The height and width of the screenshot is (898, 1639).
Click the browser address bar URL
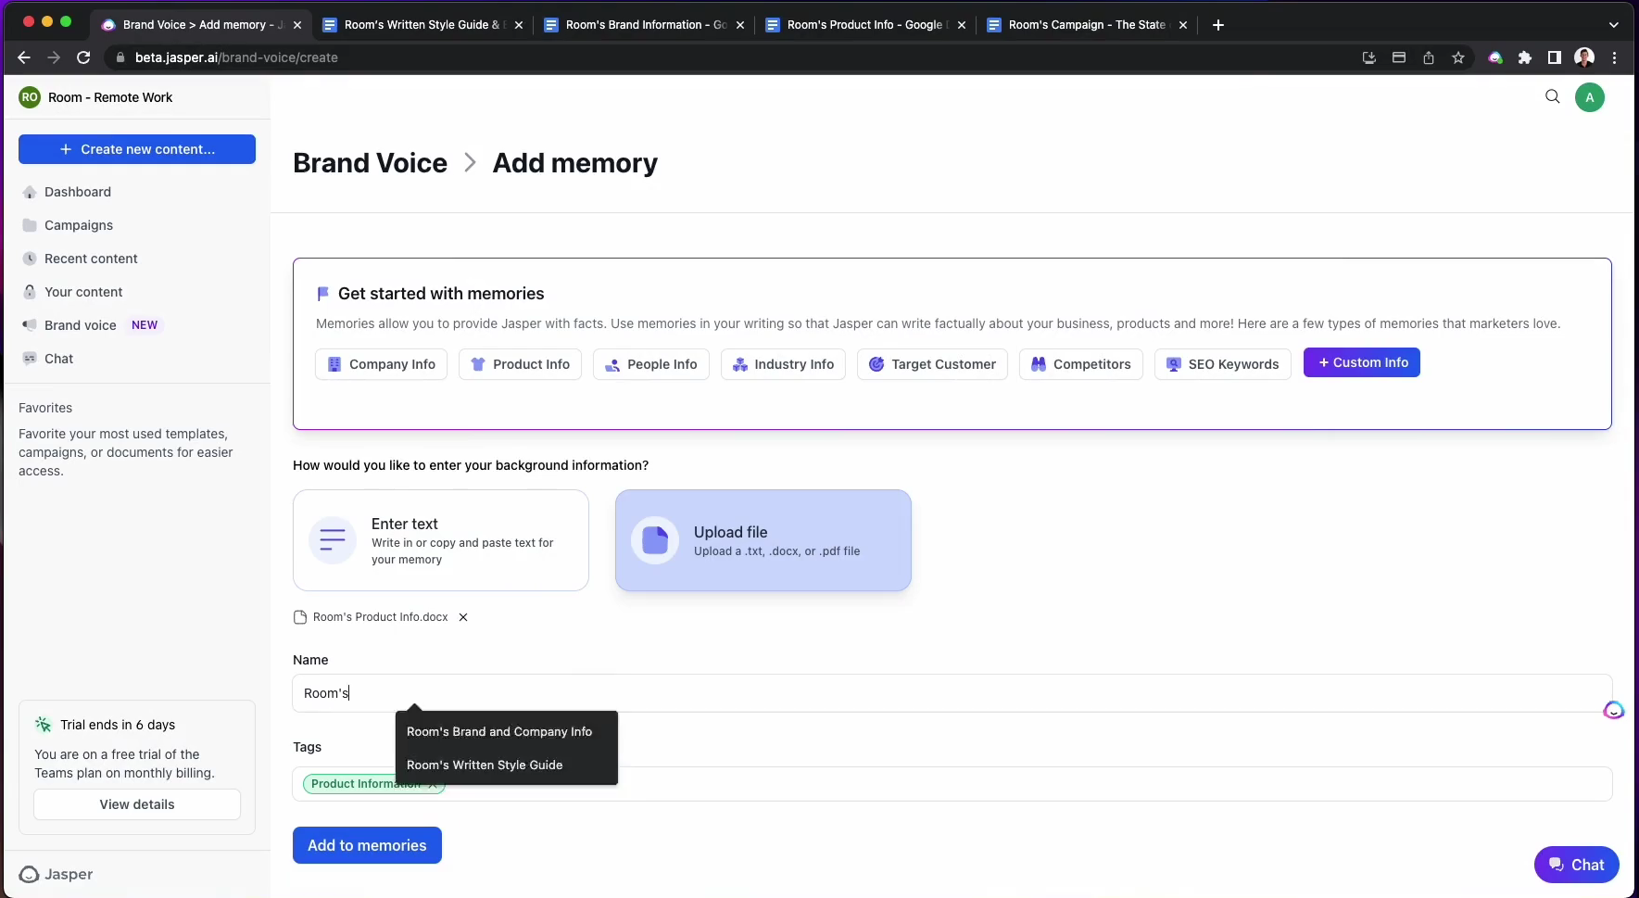236,57
